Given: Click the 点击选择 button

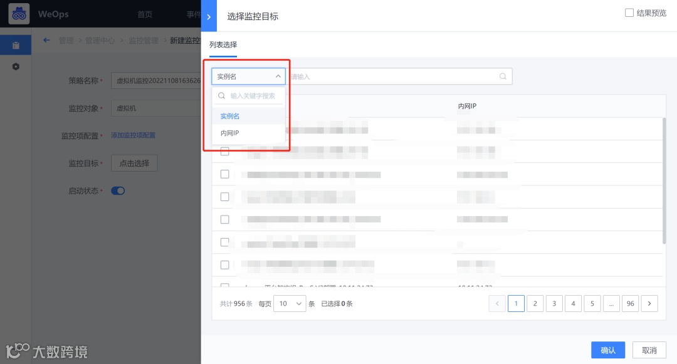Looking at the screenshot, I should [134, 163].
